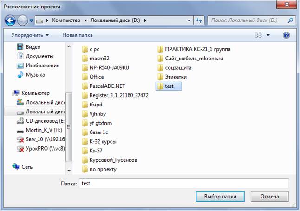Viewport: 300px width, 211px height.
Task: Click the navigation pane scrollbar thumb
Action: point(69,127)
